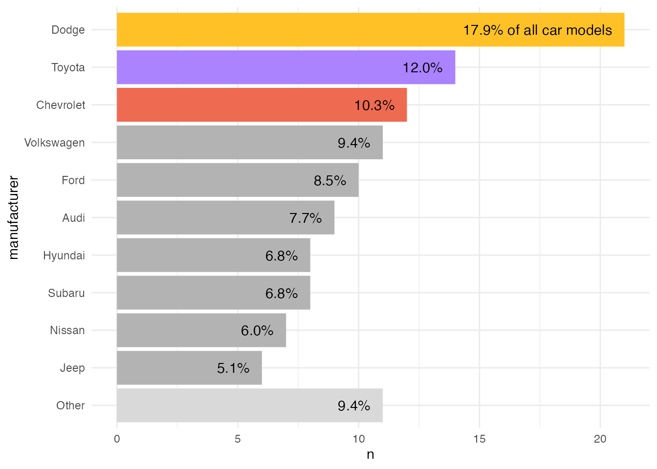Click the 'manufacturer' axis title
Image resolution: width=657 pixels, height=469 pixels.
coord(13,218)
